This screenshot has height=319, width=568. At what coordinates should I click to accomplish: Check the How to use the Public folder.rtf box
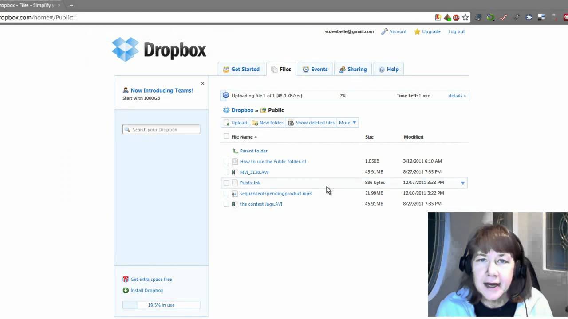226,161
